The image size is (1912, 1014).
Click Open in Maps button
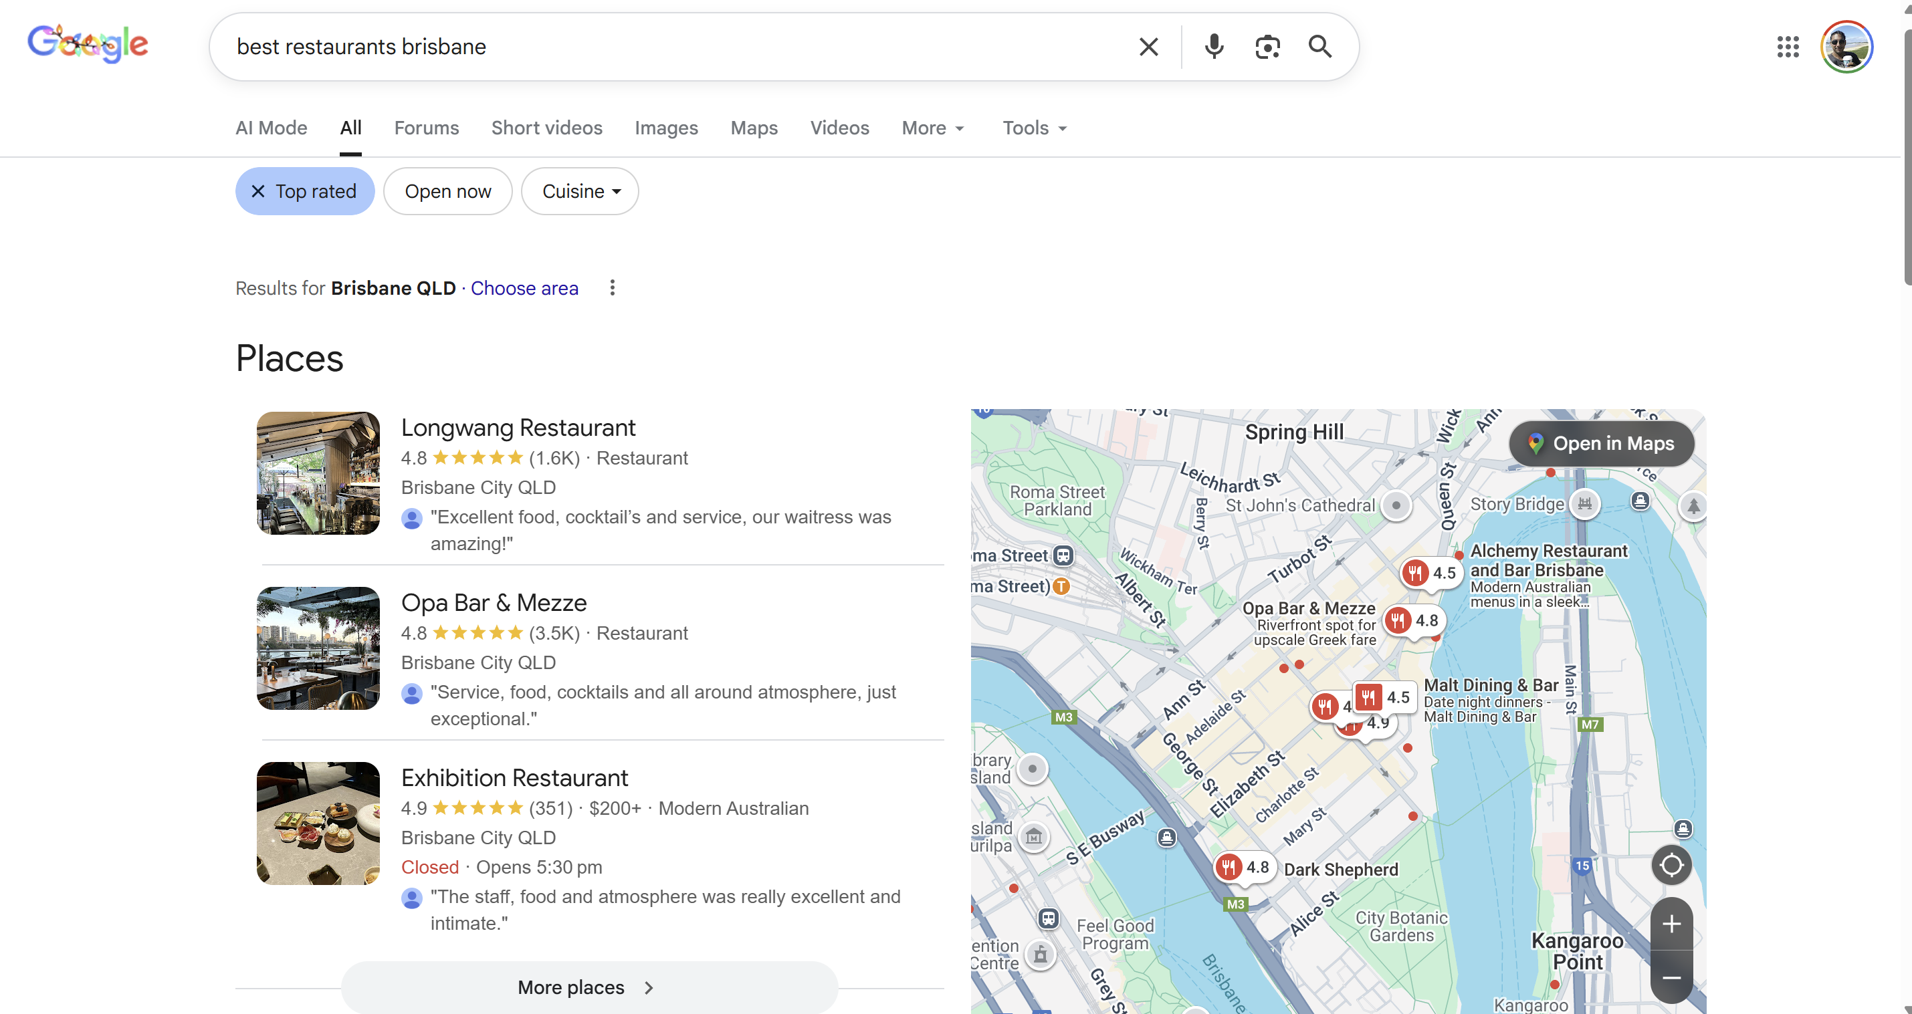[1601, 444]
